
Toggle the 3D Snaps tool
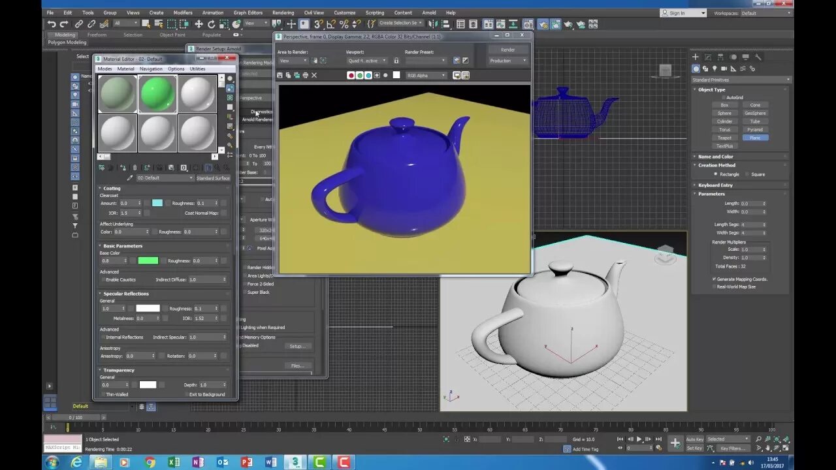click(x=319, y=24)
